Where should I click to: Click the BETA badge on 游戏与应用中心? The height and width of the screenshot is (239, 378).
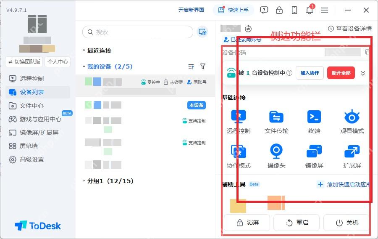click(x=67, y=113)
